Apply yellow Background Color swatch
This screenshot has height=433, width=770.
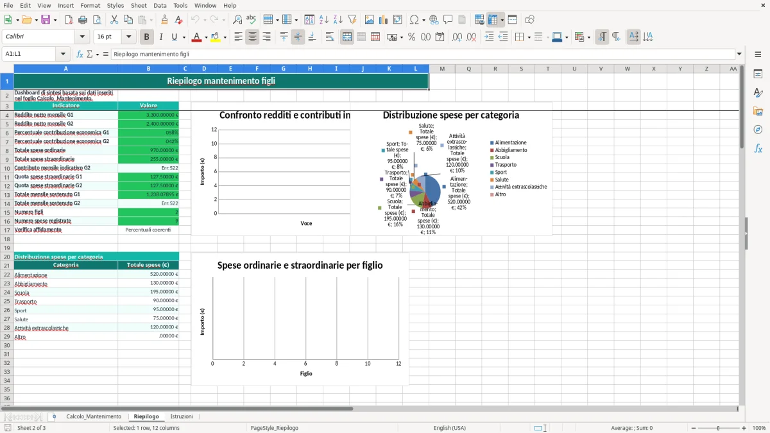(216, 37)
